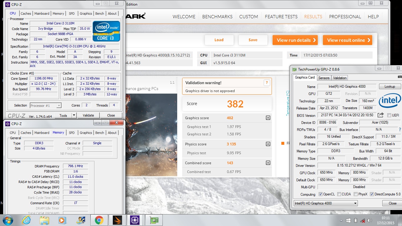Screen dimensions: 402x226
Task: Click the network signal tray icon
Action: [x=363, y=220]
